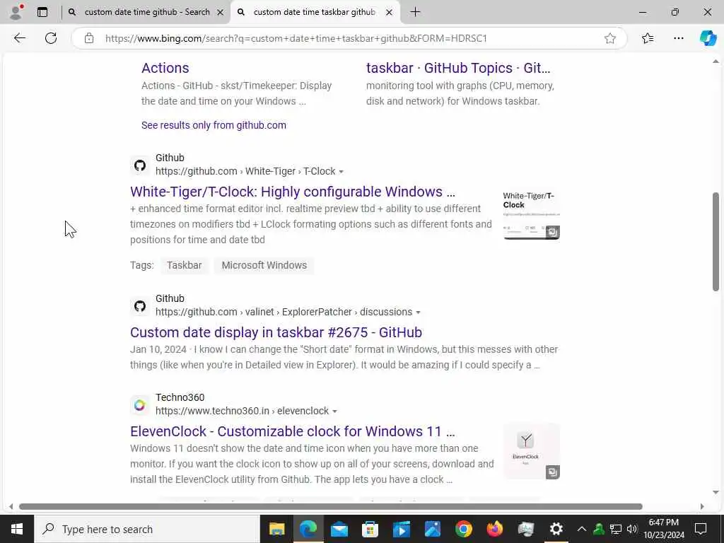Open Settings gear in taskbar
Image resolution: width=724 pixels, height=543 pixels.
pyautogui.click(x=556, y=529)
